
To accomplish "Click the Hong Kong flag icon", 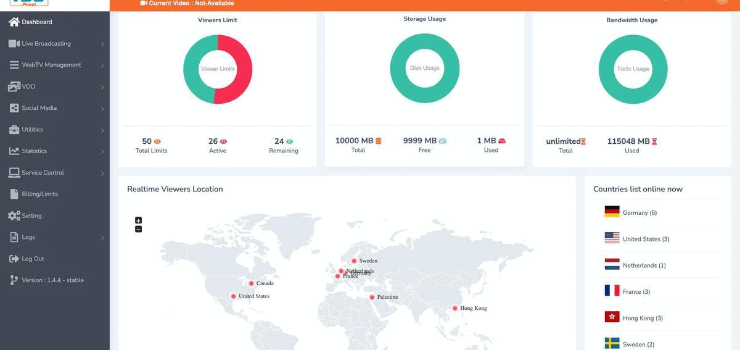I will coord(612,317).
